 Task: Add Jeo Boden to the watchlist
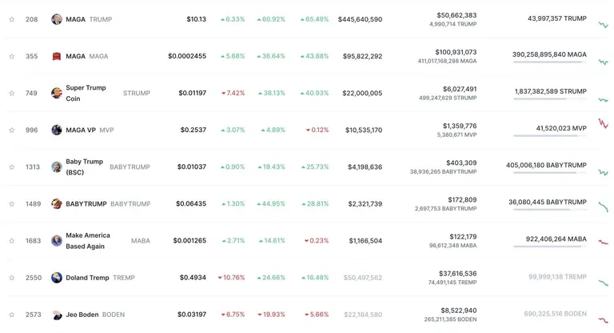tap(12, 315)
